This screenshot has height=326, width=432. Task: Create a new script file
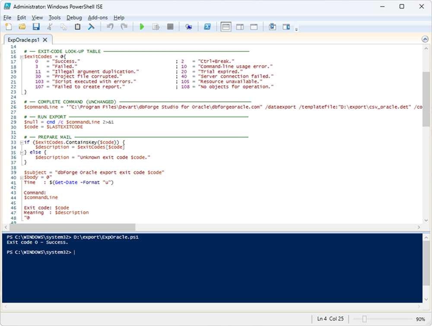[9, 27]
